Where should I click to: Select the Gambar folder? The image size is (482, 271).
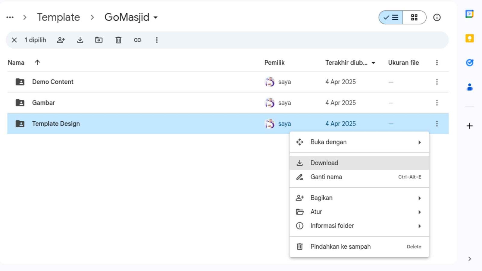coord(228,103)
